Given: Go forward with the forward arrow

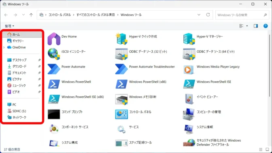Looking at the screenshot, I should pyautogui.click(x=15, y=15).
